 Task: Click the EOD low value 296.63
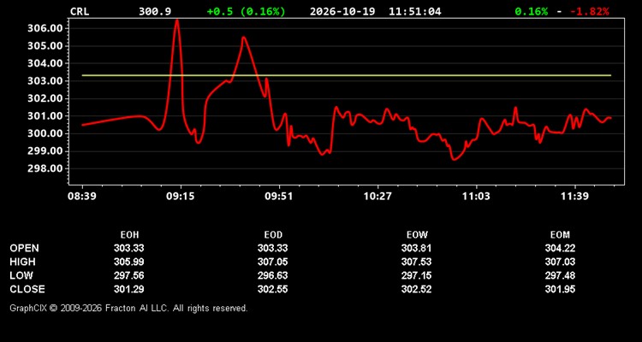click(x=273, y=275)
